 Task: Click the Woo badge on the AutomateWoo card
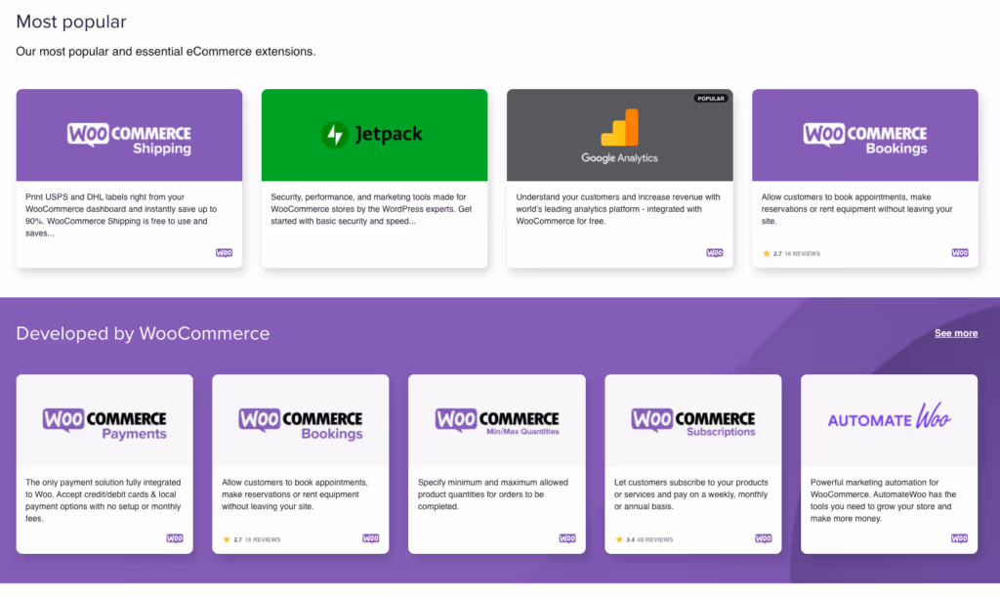tap(960, 537)
